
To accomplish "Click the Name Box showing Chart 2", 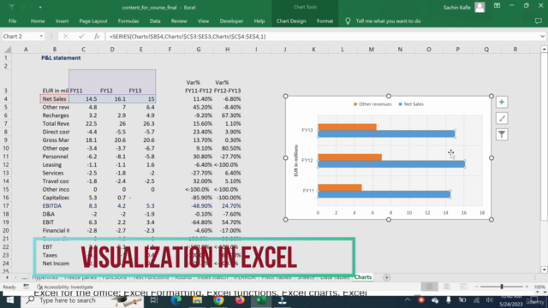I will [x=20, y=36].
